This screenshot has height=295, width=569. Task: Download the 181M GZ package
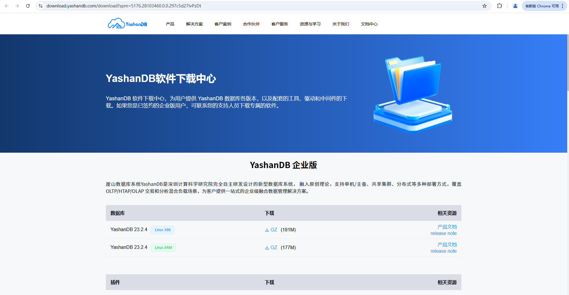click(x=271, y=230)
